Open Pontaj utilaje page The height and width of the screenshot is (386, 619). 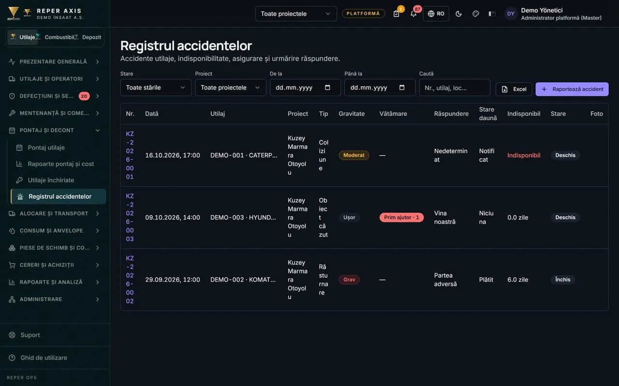58,148
